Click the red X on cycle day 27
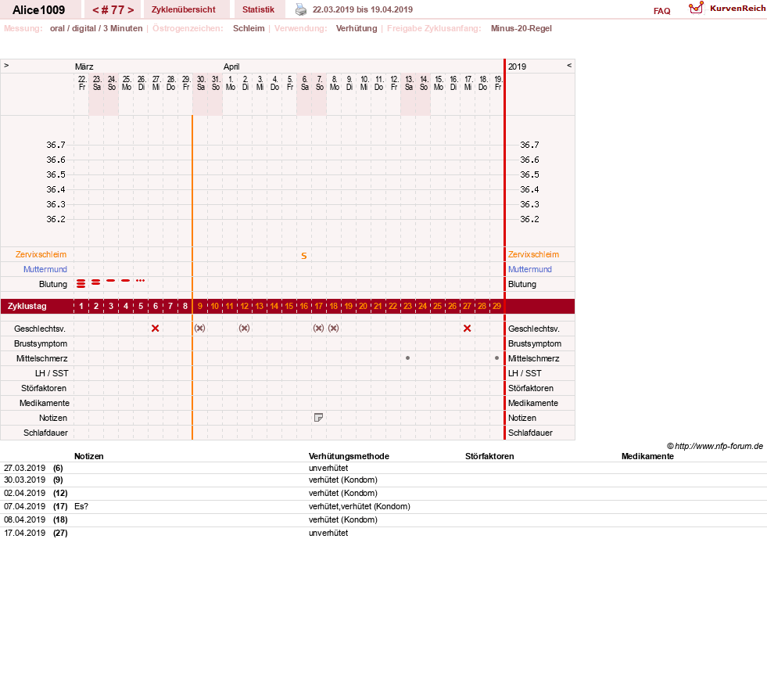 click(x=467, y=329)
